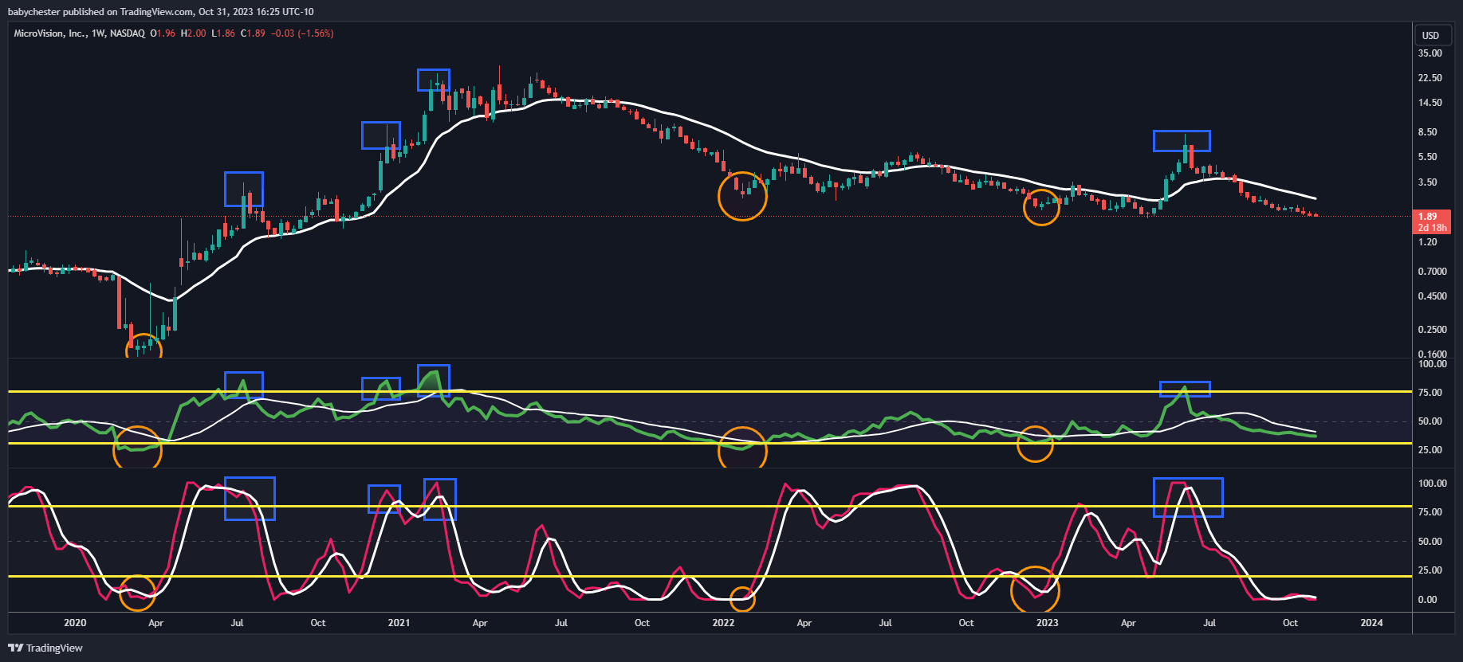Click the 2023 label on time axis
The height and width of the screenshot is (662, 1463).
pos(1047,623)
